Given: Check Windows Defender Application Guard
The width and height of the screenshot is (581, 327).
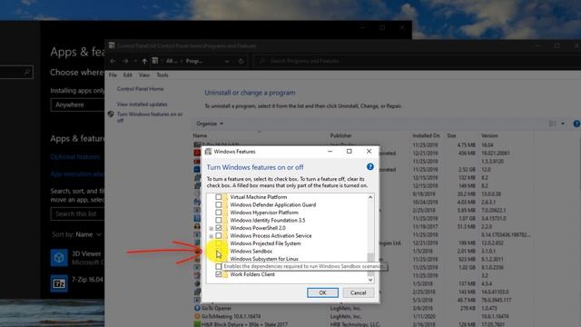Looking at the screenshot, I should tap(219, 204).
